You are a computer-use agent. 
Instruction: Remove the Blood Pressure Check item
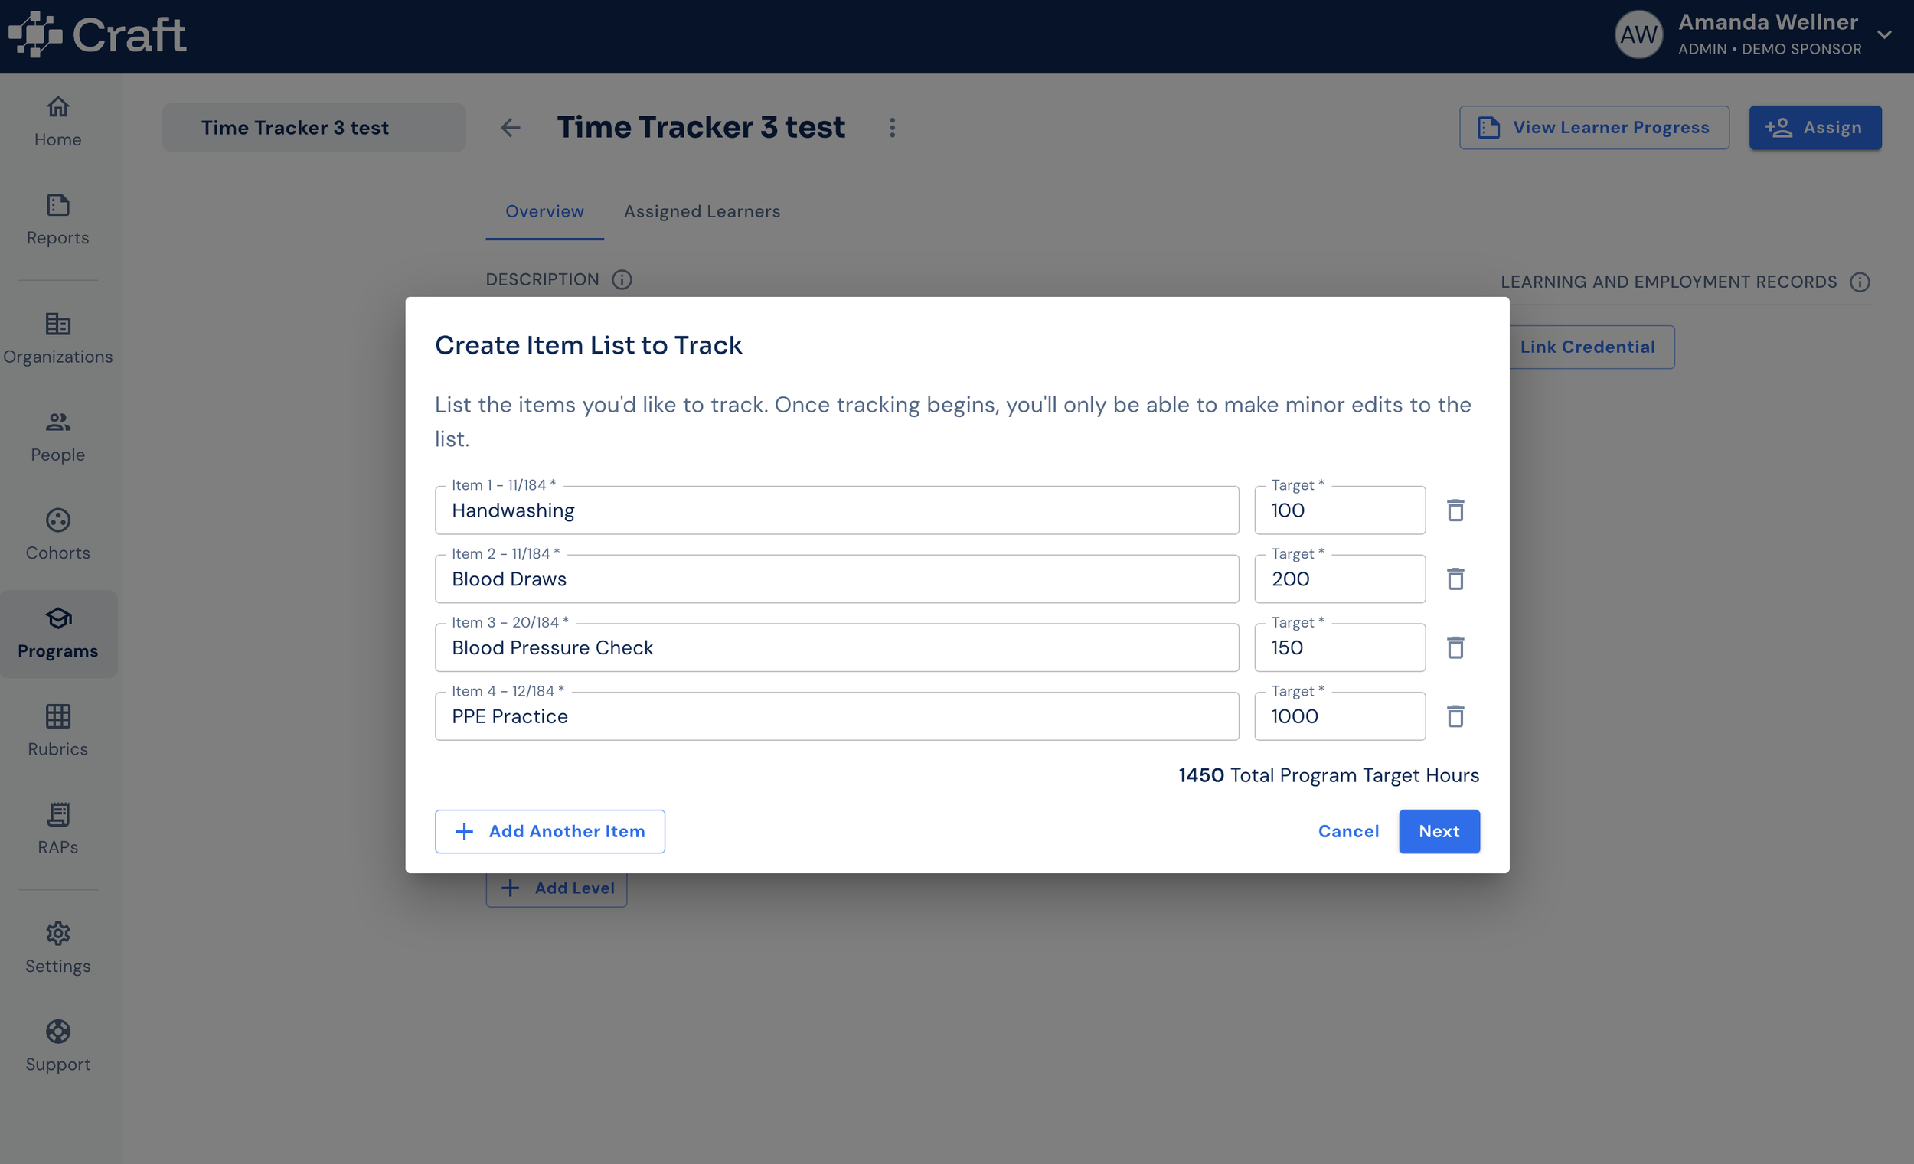pos(1455,647)
